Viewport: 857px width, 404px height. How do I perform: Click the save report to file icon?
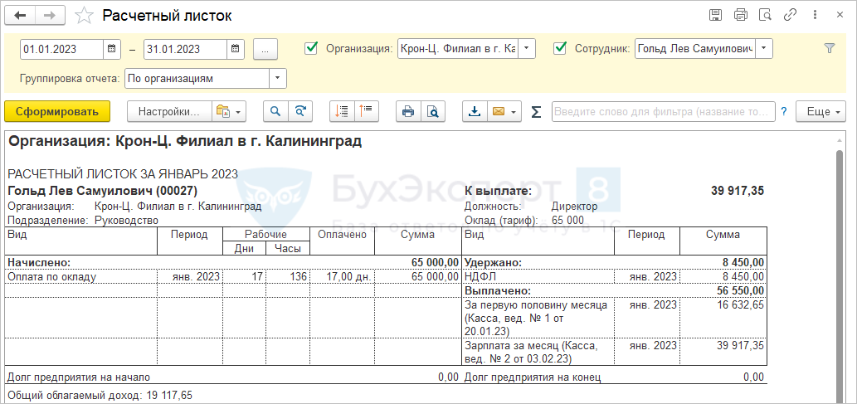(475, 111)
